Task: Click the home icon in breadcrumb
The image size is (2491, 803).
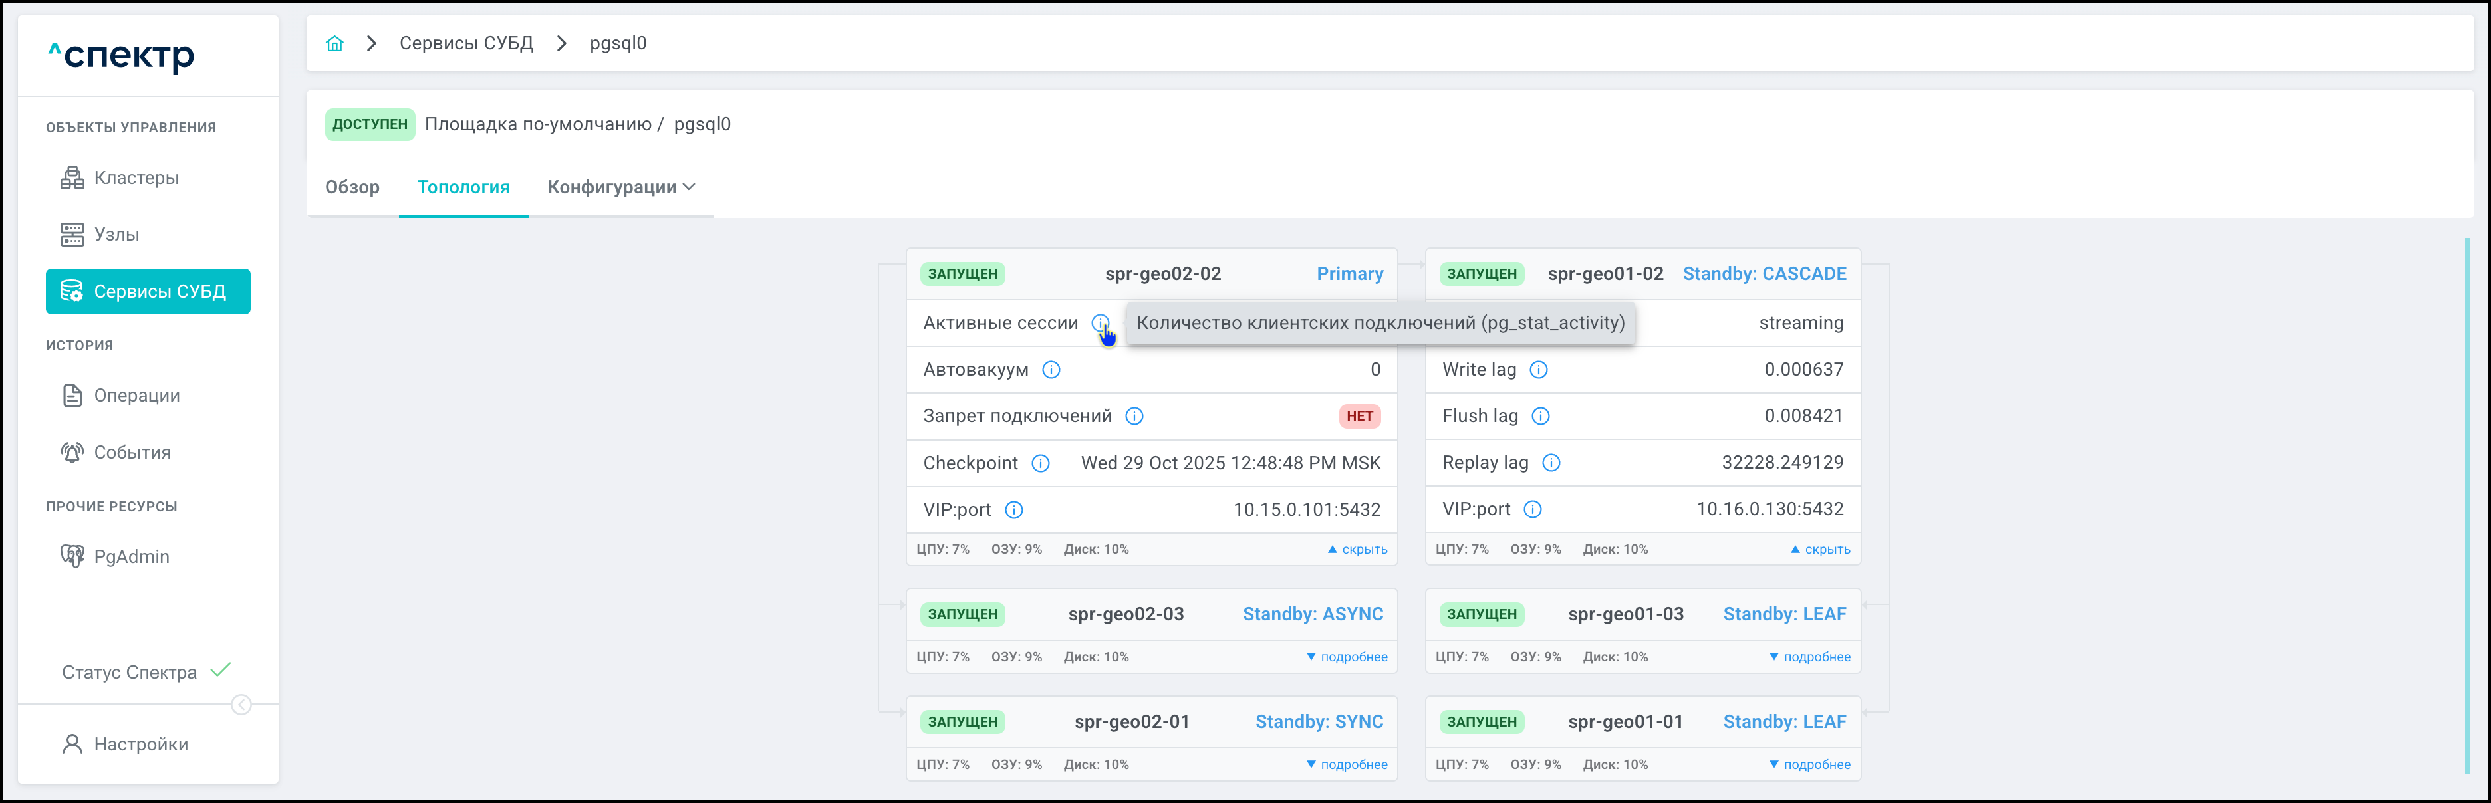Action: click(x=334, y=43)
